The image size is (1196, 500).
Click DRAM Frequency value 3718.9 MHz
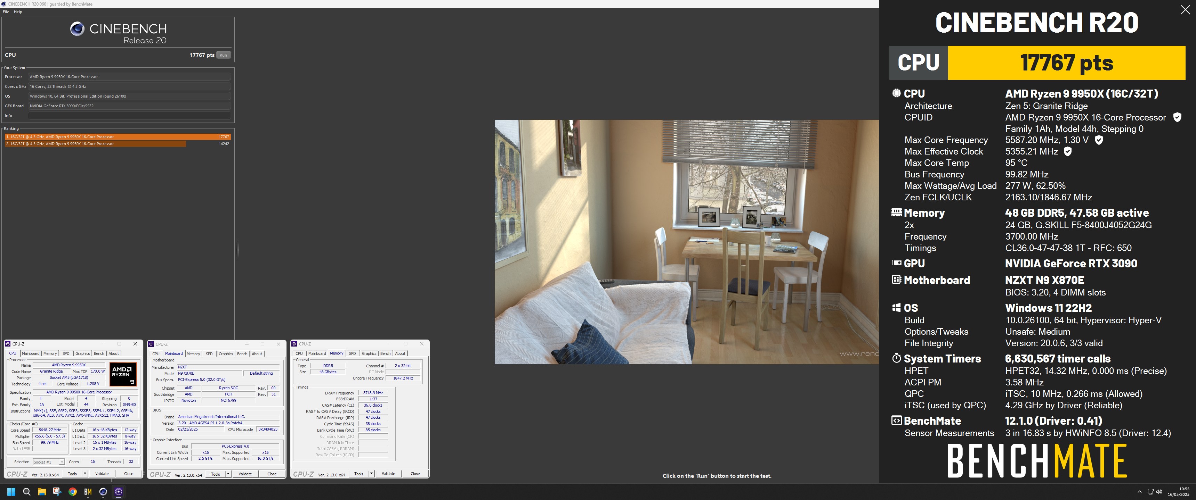[373, 393]
